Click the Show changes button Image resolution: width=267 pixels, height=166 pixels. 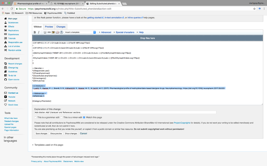[x=71, y=133]
